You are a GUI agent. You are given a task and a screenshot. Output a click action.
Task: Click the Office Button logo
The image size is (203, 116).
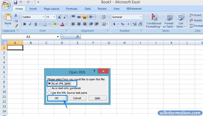tap(6, 4)
